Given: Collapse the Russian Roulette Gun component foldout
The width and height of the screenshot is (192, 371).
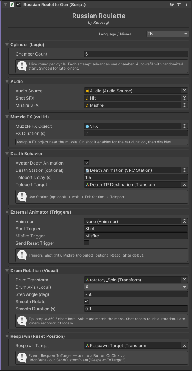Looking at the screenshot, I should point(6,4).
